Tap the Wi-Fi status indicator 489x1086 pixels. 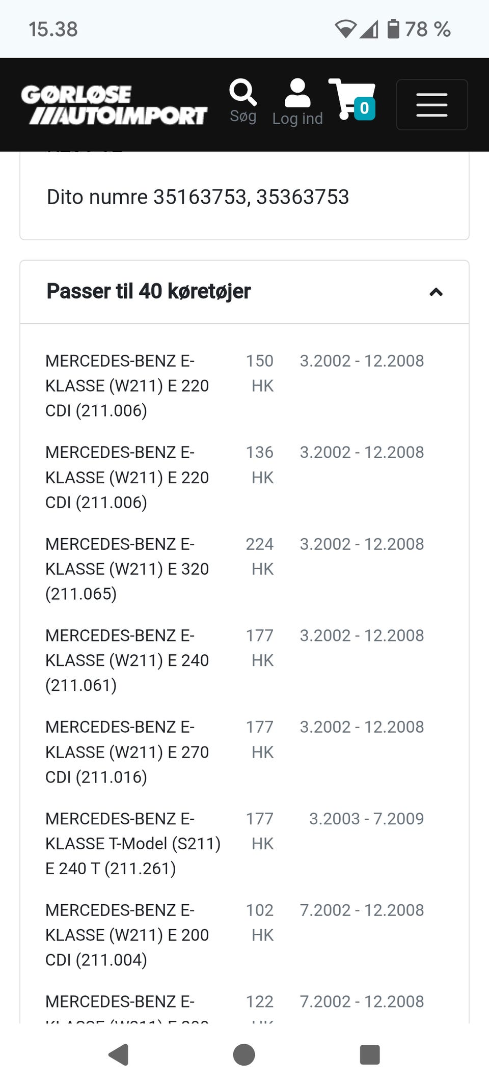coord(346,29)
